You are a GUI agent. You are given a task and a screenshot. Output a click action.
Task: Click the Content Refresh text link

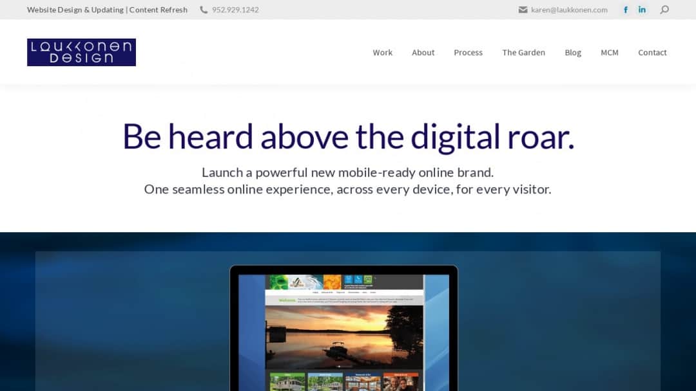(159, 9)
